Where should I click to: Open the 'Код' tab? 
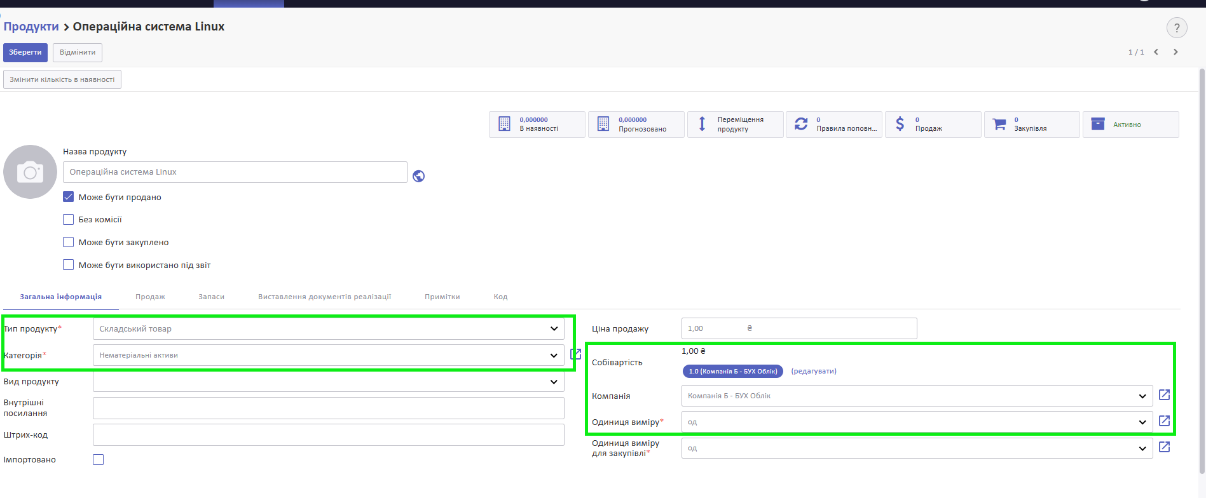[x=500, y=297]
